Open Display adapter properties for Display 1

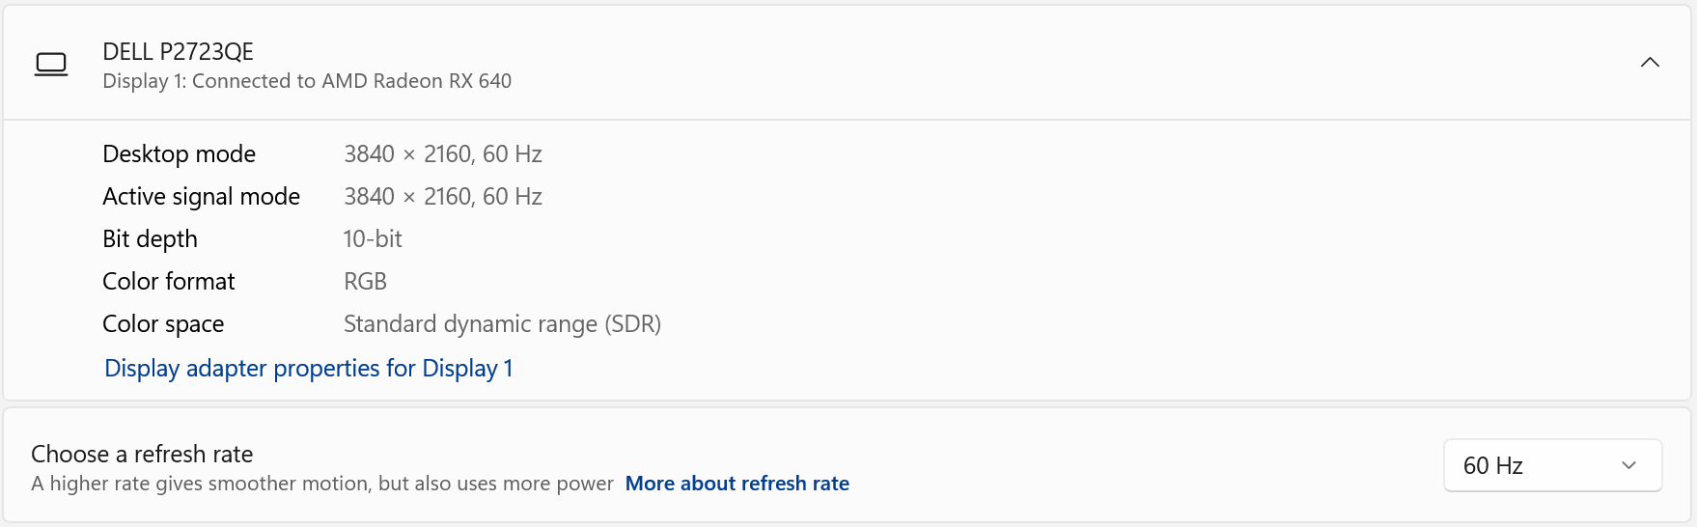309,369
